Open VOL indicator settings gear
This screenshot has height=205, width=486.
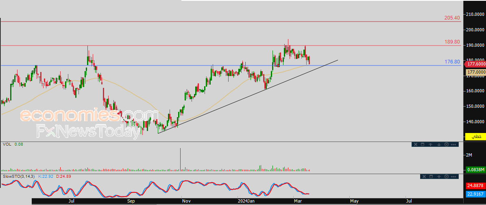click(447, 144)
